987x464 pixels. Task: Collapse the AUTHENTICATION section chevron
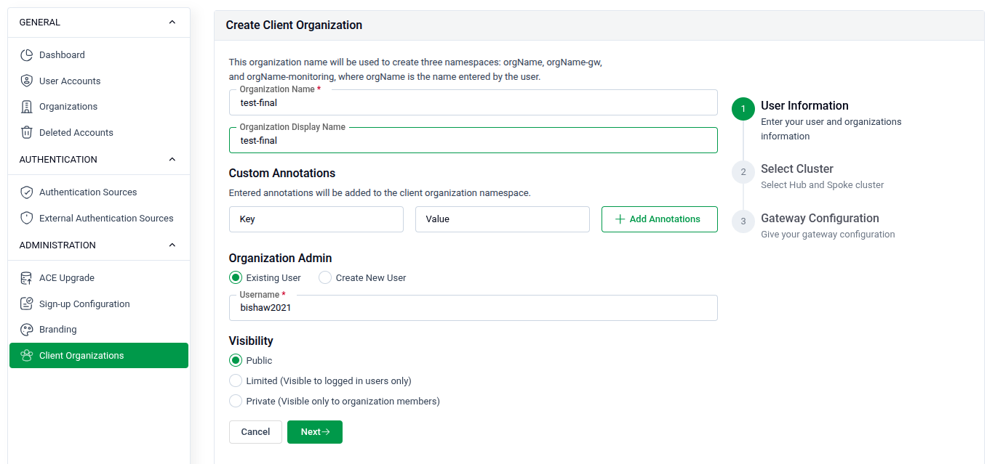tap(172, 160)
